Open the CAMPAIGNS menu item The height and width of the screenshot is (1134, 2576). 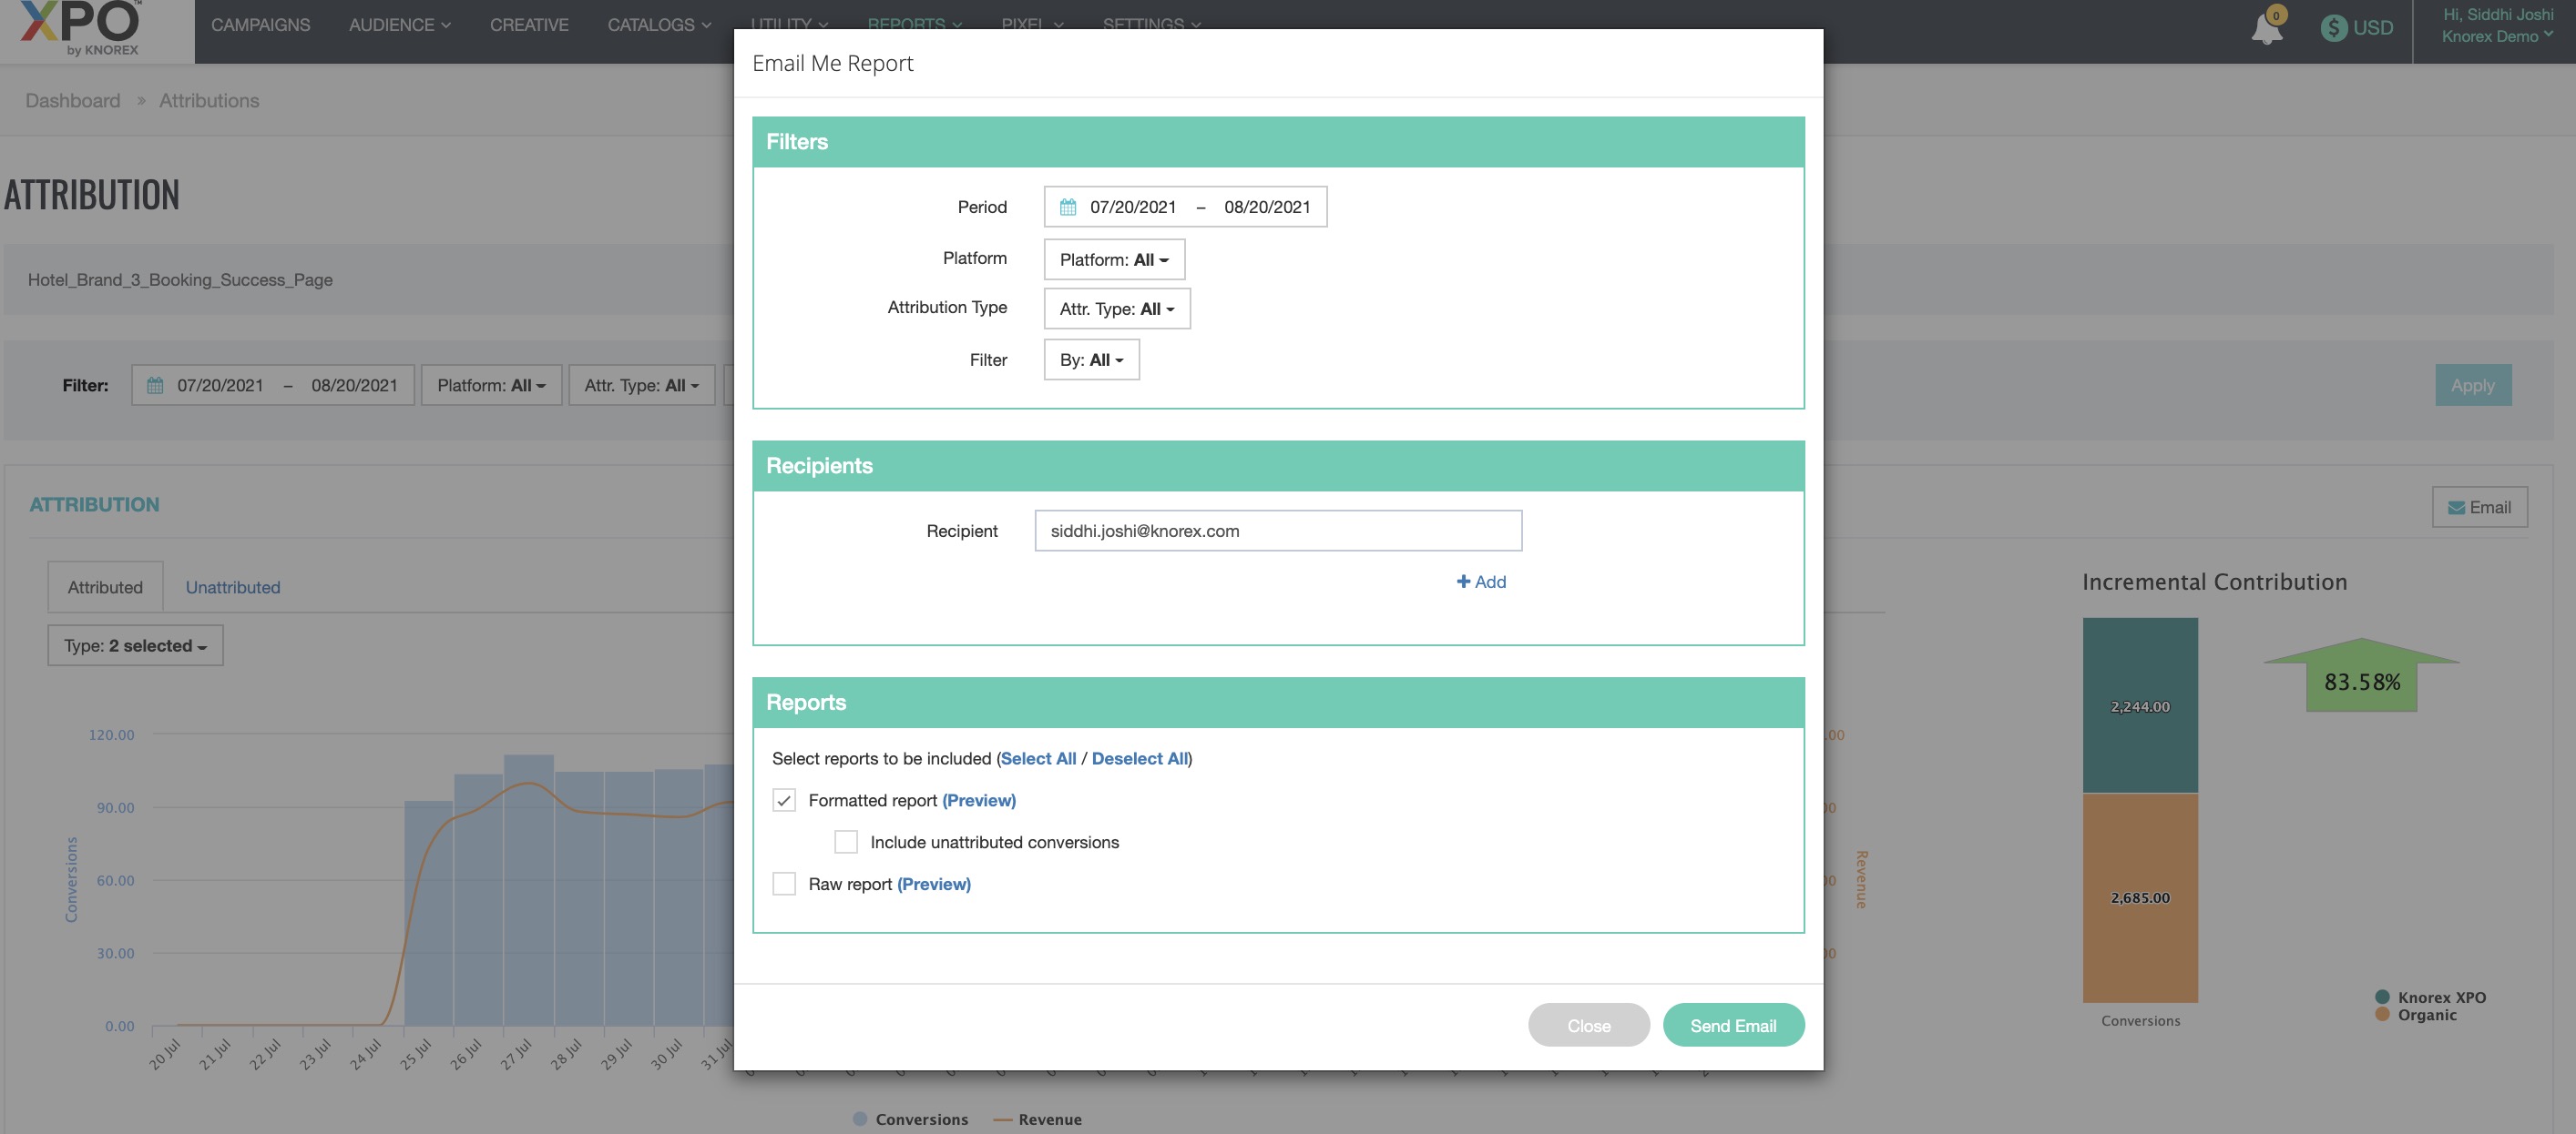260,25
